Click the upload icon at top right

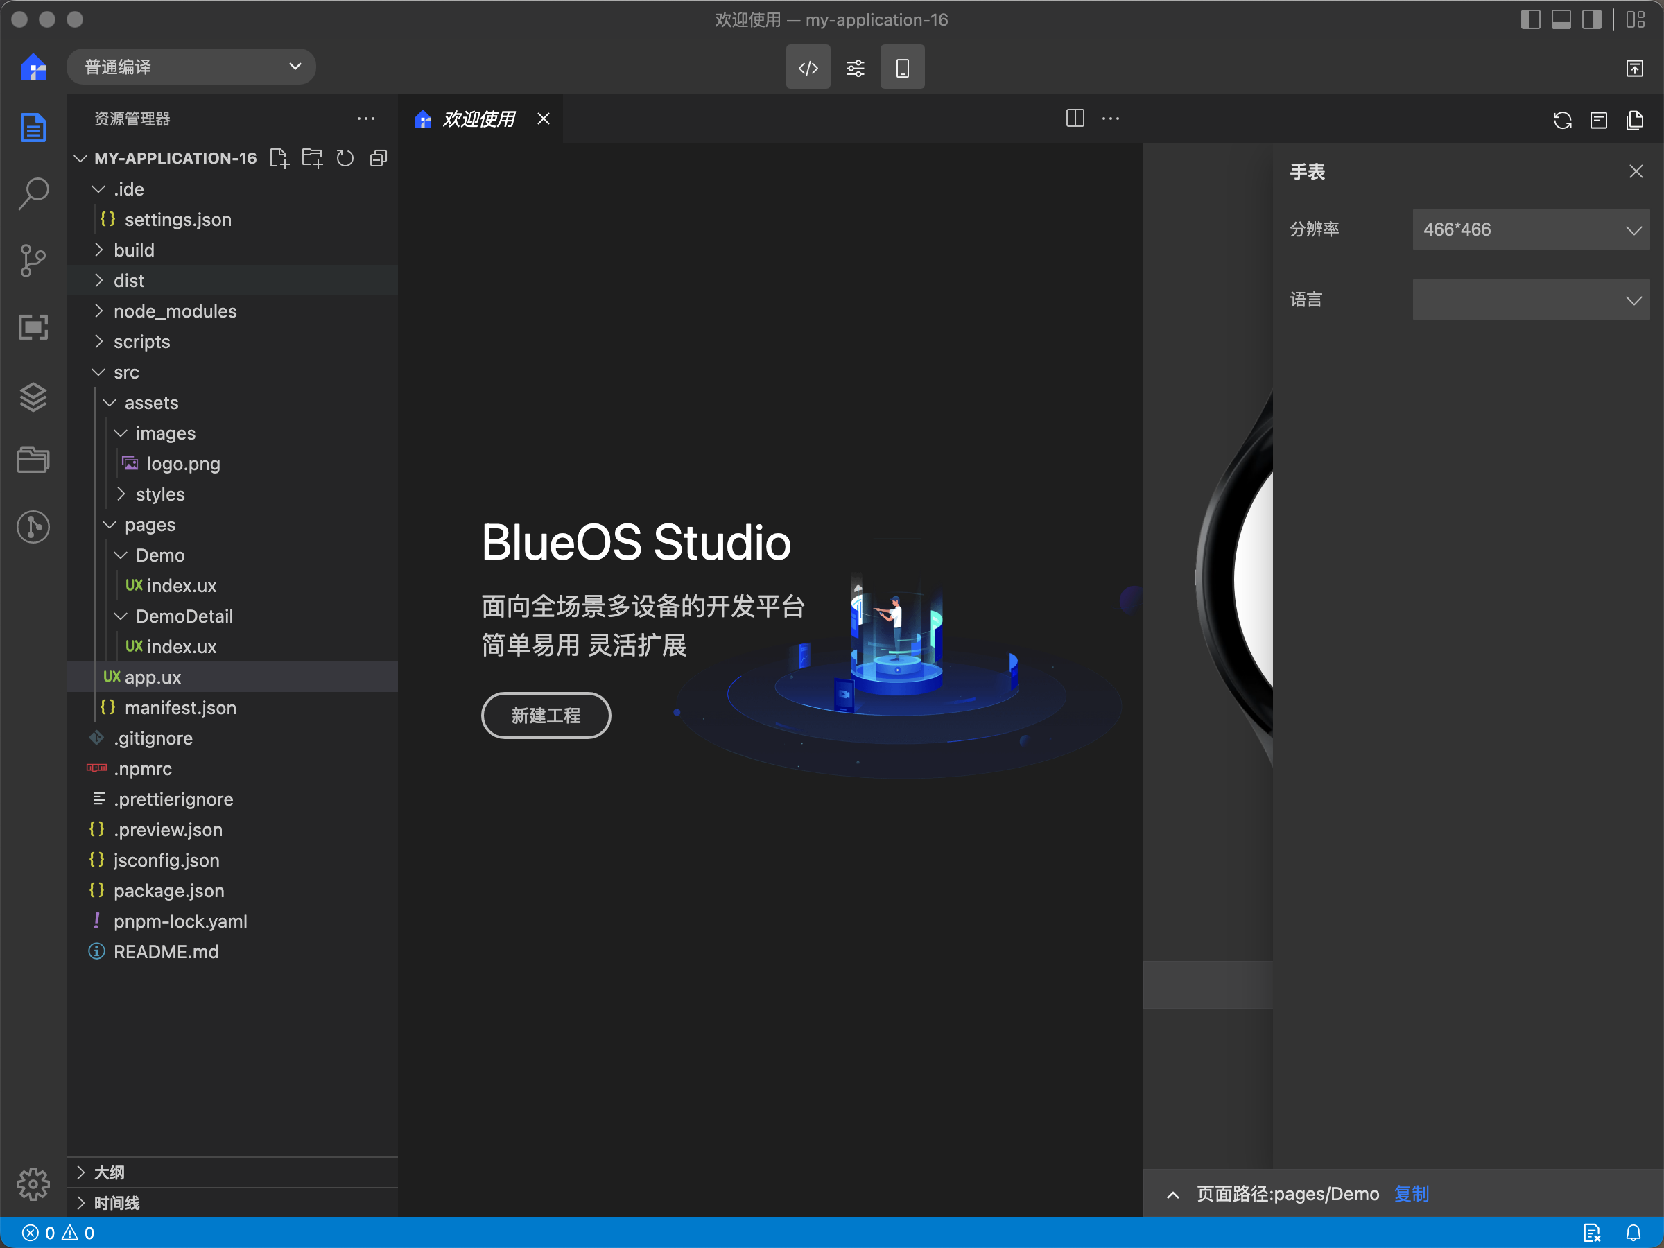(x=1634, y=69)
